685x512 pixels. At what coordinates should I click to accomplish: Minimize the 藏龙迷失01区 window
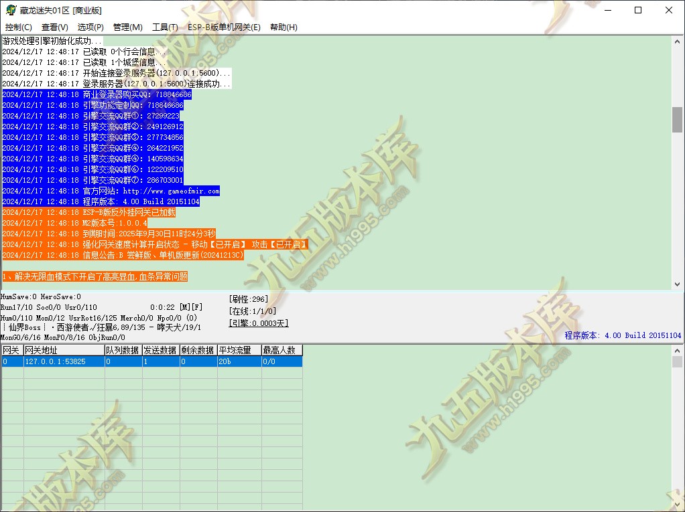tap(607, 10)
